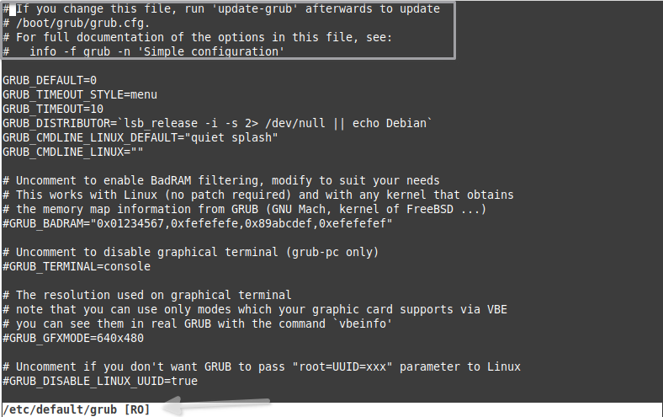Click the /boot/grub/grub.cfg. comment line
This screenshot has height=417, width=663.
pos(76,23)
